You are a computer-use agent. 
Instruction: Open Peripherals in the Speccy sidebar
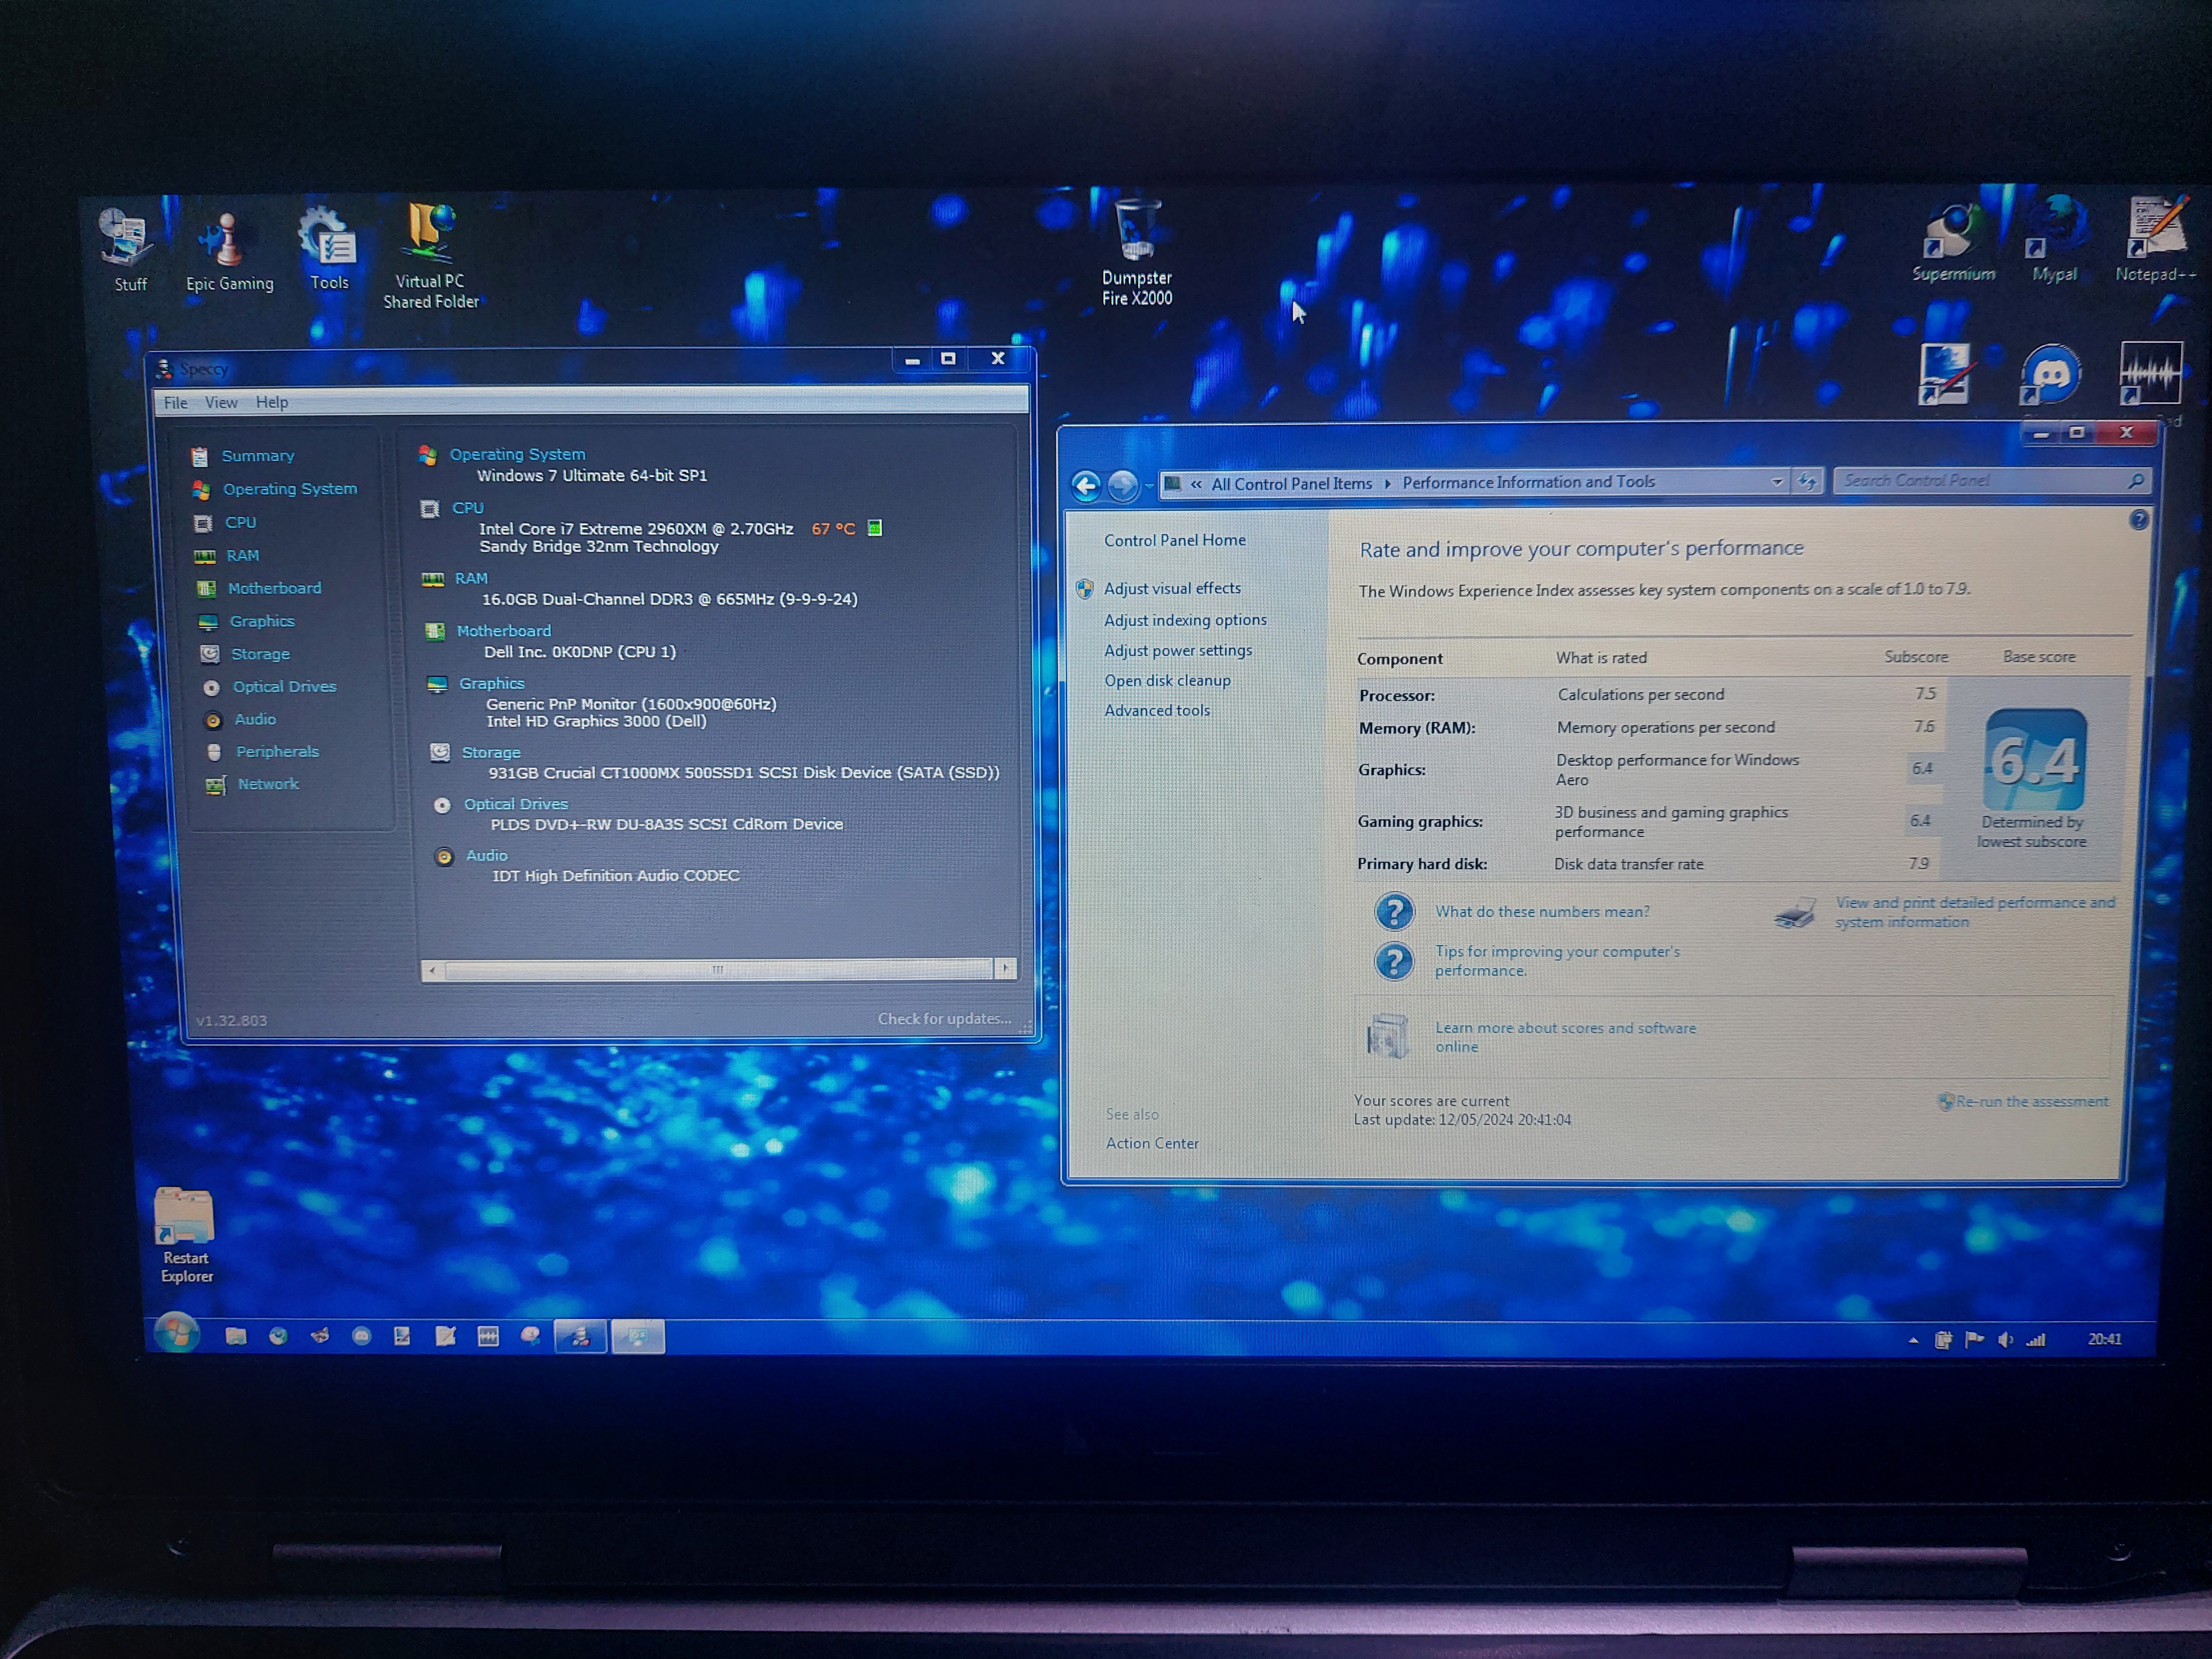pyautogui.click(x=277, y=751)
